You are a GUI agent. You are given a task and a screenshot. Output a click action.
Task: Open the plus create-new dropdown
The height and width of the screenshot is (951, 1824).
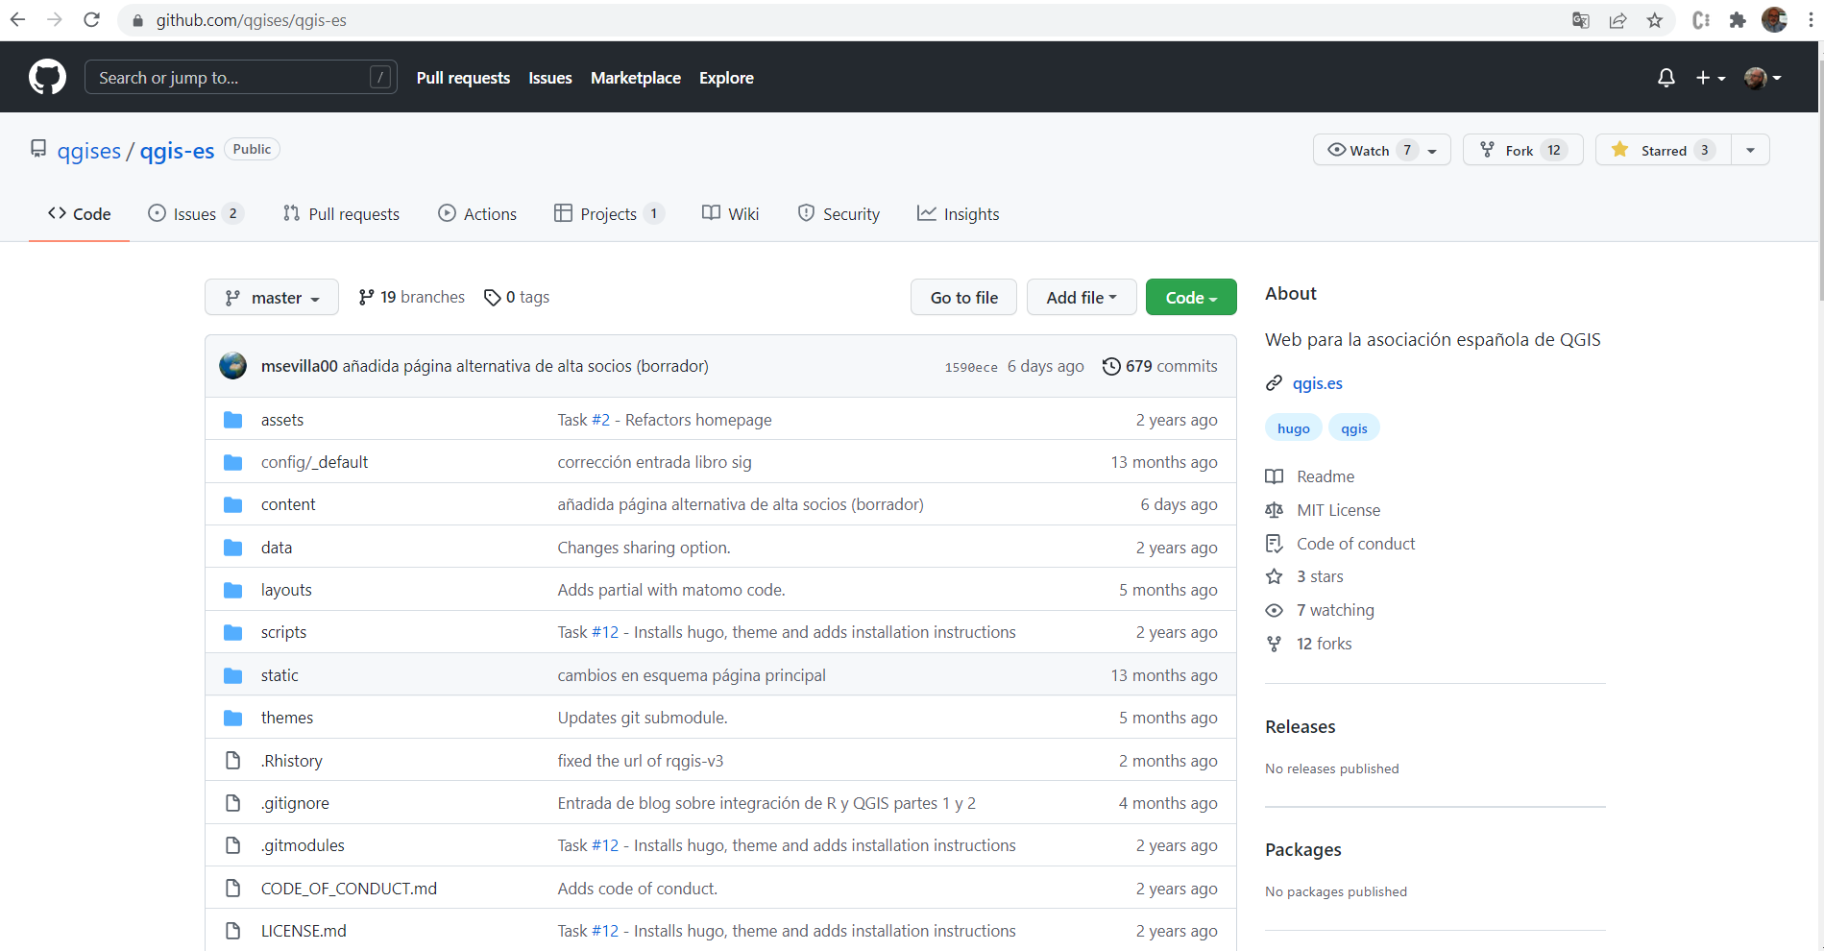point(1711,78)
